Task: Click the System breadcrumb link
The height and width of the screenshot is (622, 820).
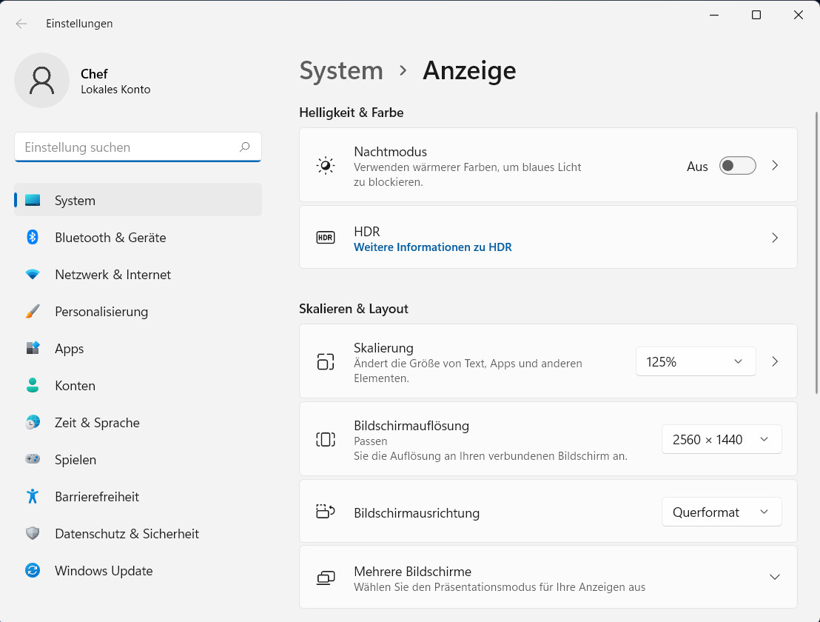Action: (341, 71)
